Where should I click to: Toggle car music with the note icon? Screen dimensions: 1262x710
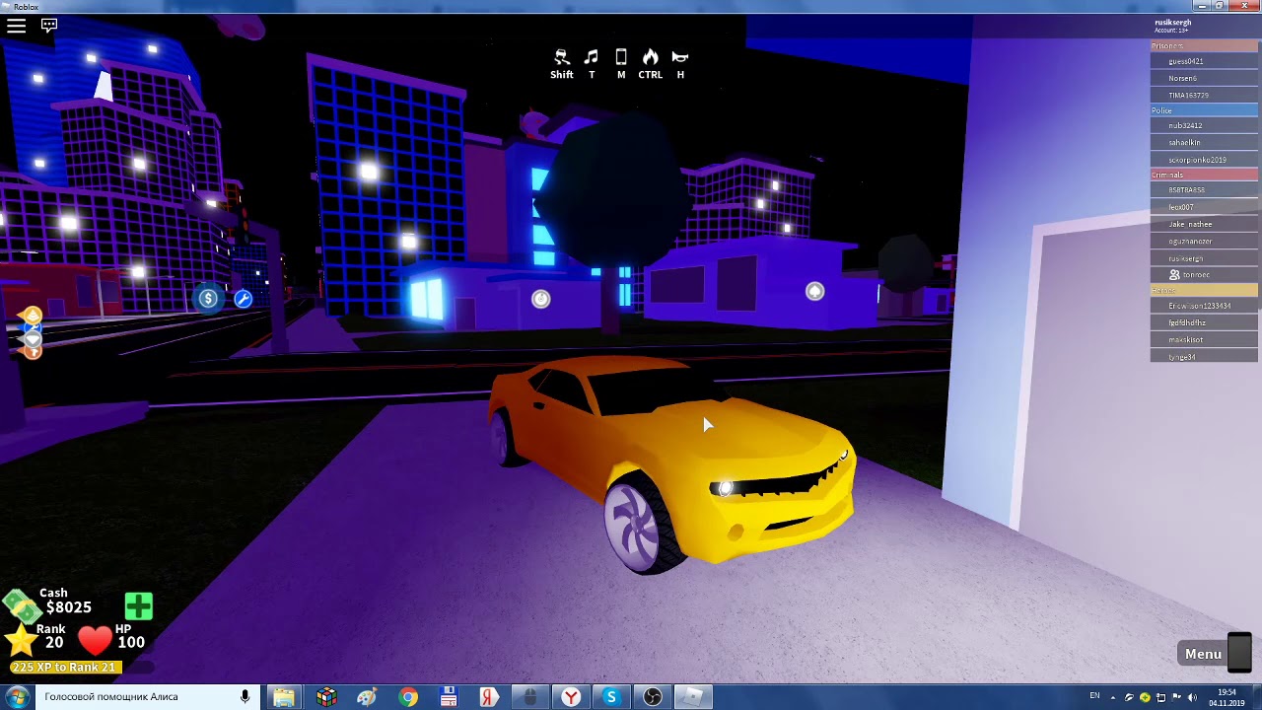pos(592,57)
